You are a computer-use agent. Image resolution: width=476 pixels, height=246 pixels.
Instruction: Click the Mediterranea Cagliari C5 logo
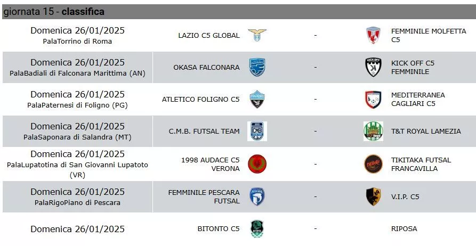373,100
